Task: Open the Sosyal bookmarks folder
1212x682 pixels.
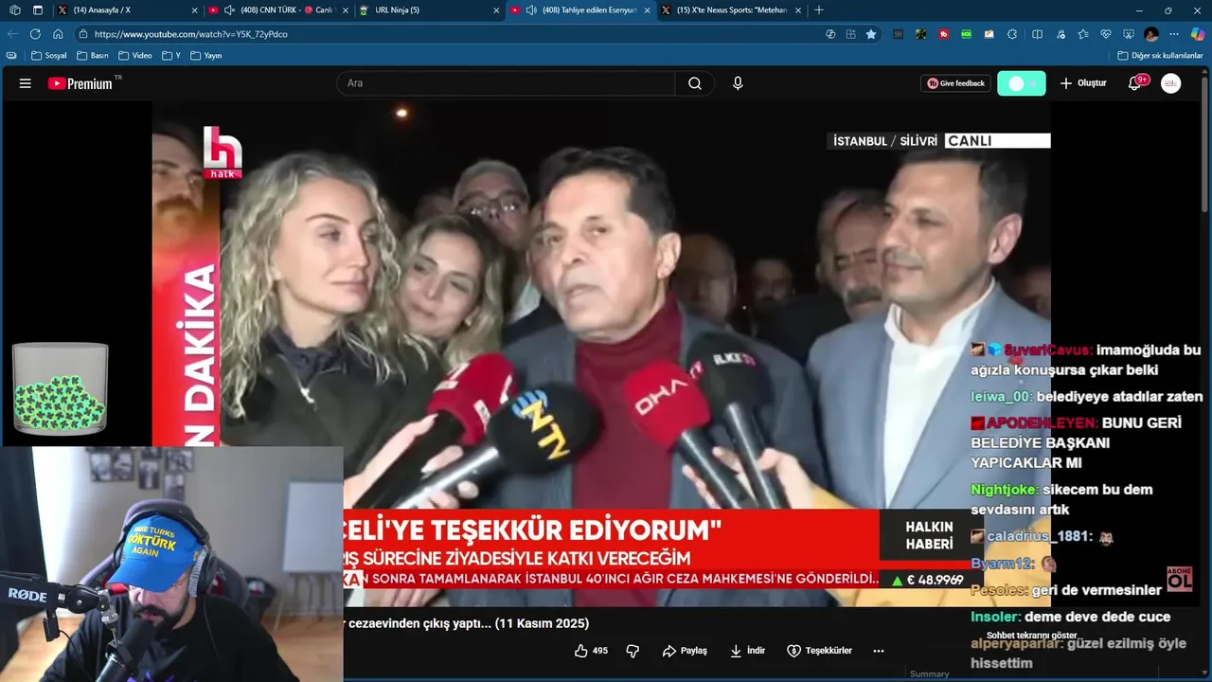Action: pyautogui.click(x=49, y=56)
